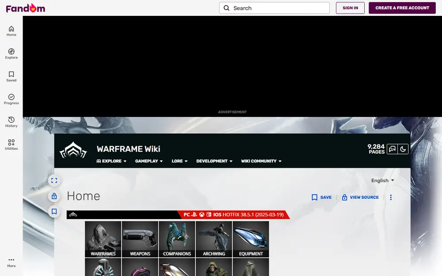Open Utilities in the left sidebar
The image size is (442, 276).
[x=11, y=145]
